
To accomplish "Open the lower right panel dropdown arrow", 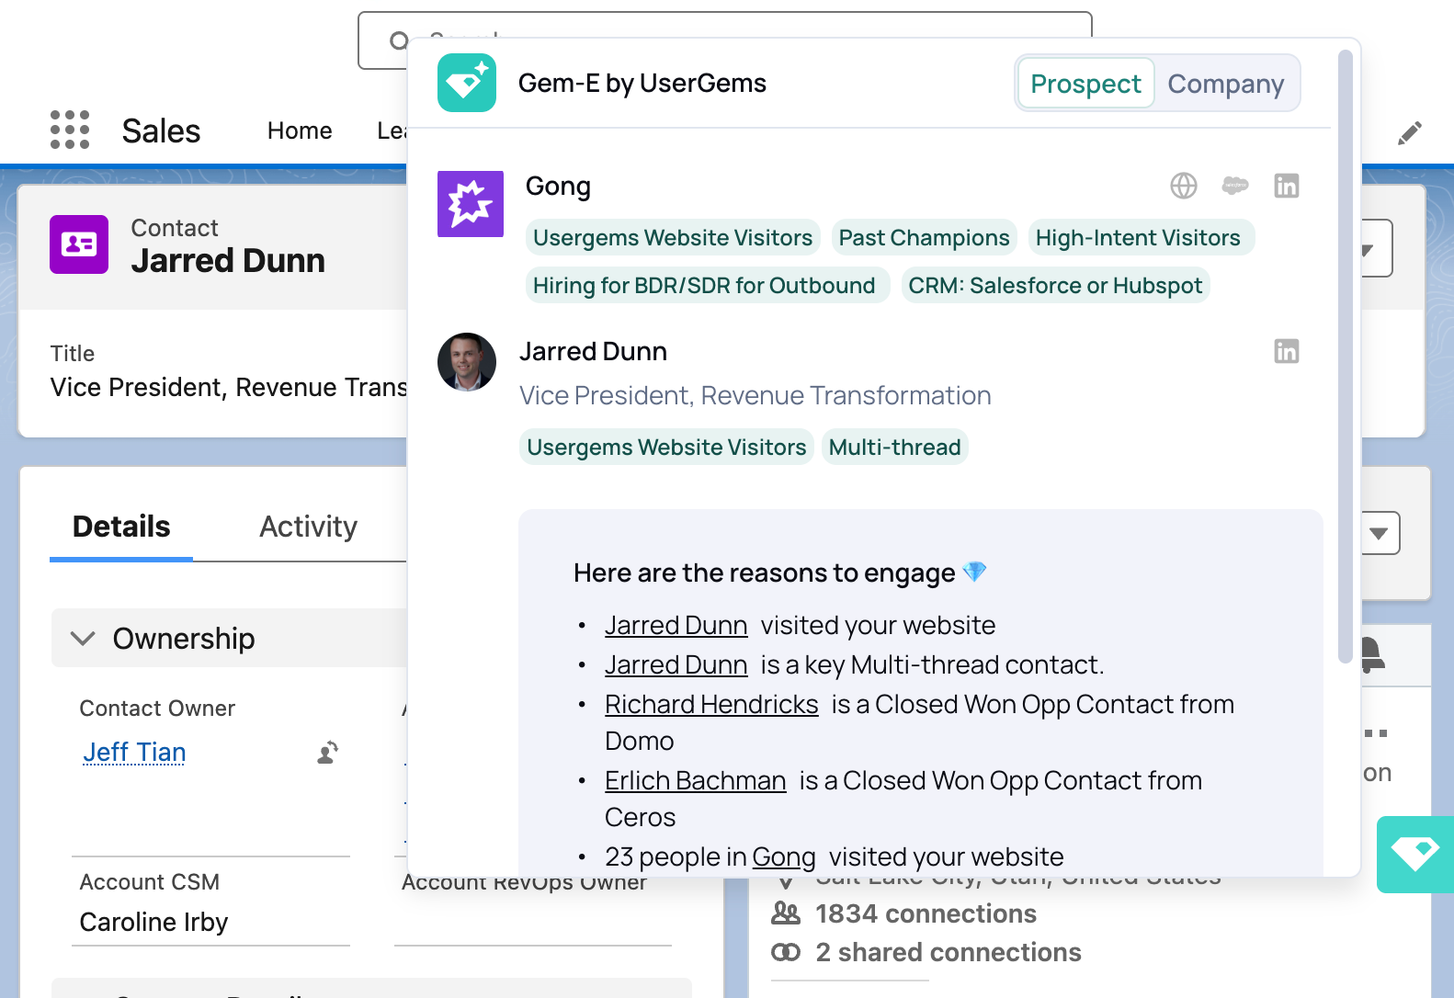I will point(1379,533).
